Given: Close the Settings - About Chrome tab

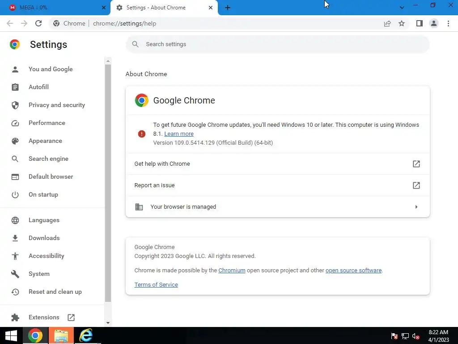Looking at the screenshot, I should click(210, 8).
